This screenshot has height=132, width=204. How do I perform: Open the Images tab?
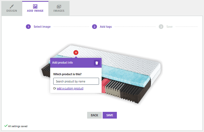pyautogui.click(x=59, y=9)
